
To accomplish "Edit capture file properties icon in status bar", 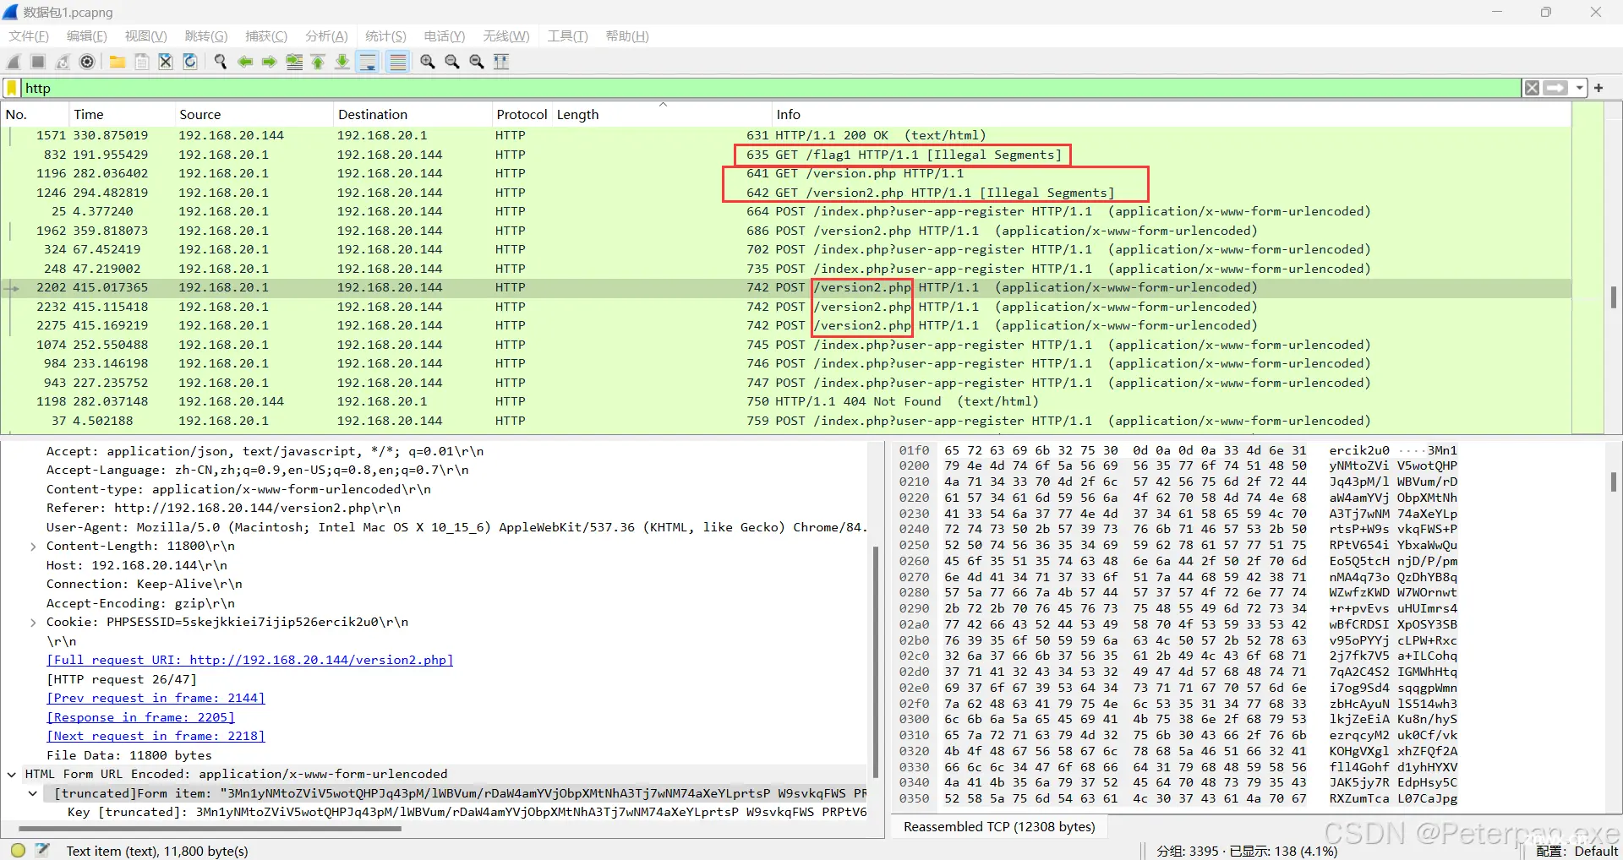I will click(44, 850).
